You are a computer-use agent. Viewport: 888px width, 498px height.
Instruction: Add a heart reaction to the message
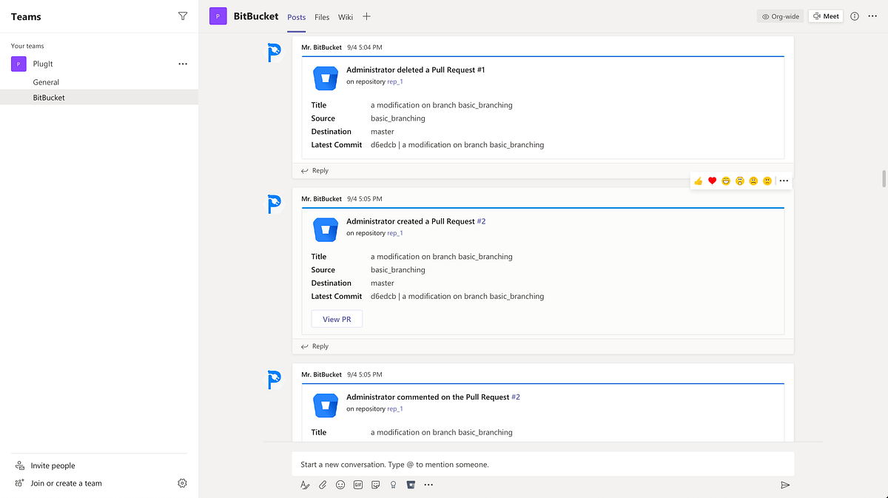coord(712,180)
